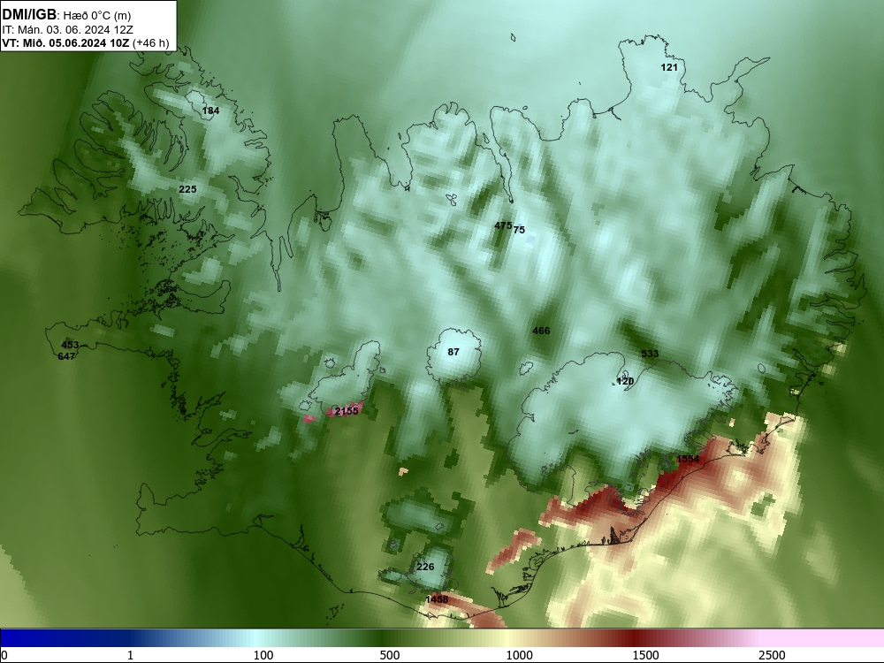The image size is (884, 663).
Task: Click the '1554' value label on the map
Action: (x=688, y=459)
